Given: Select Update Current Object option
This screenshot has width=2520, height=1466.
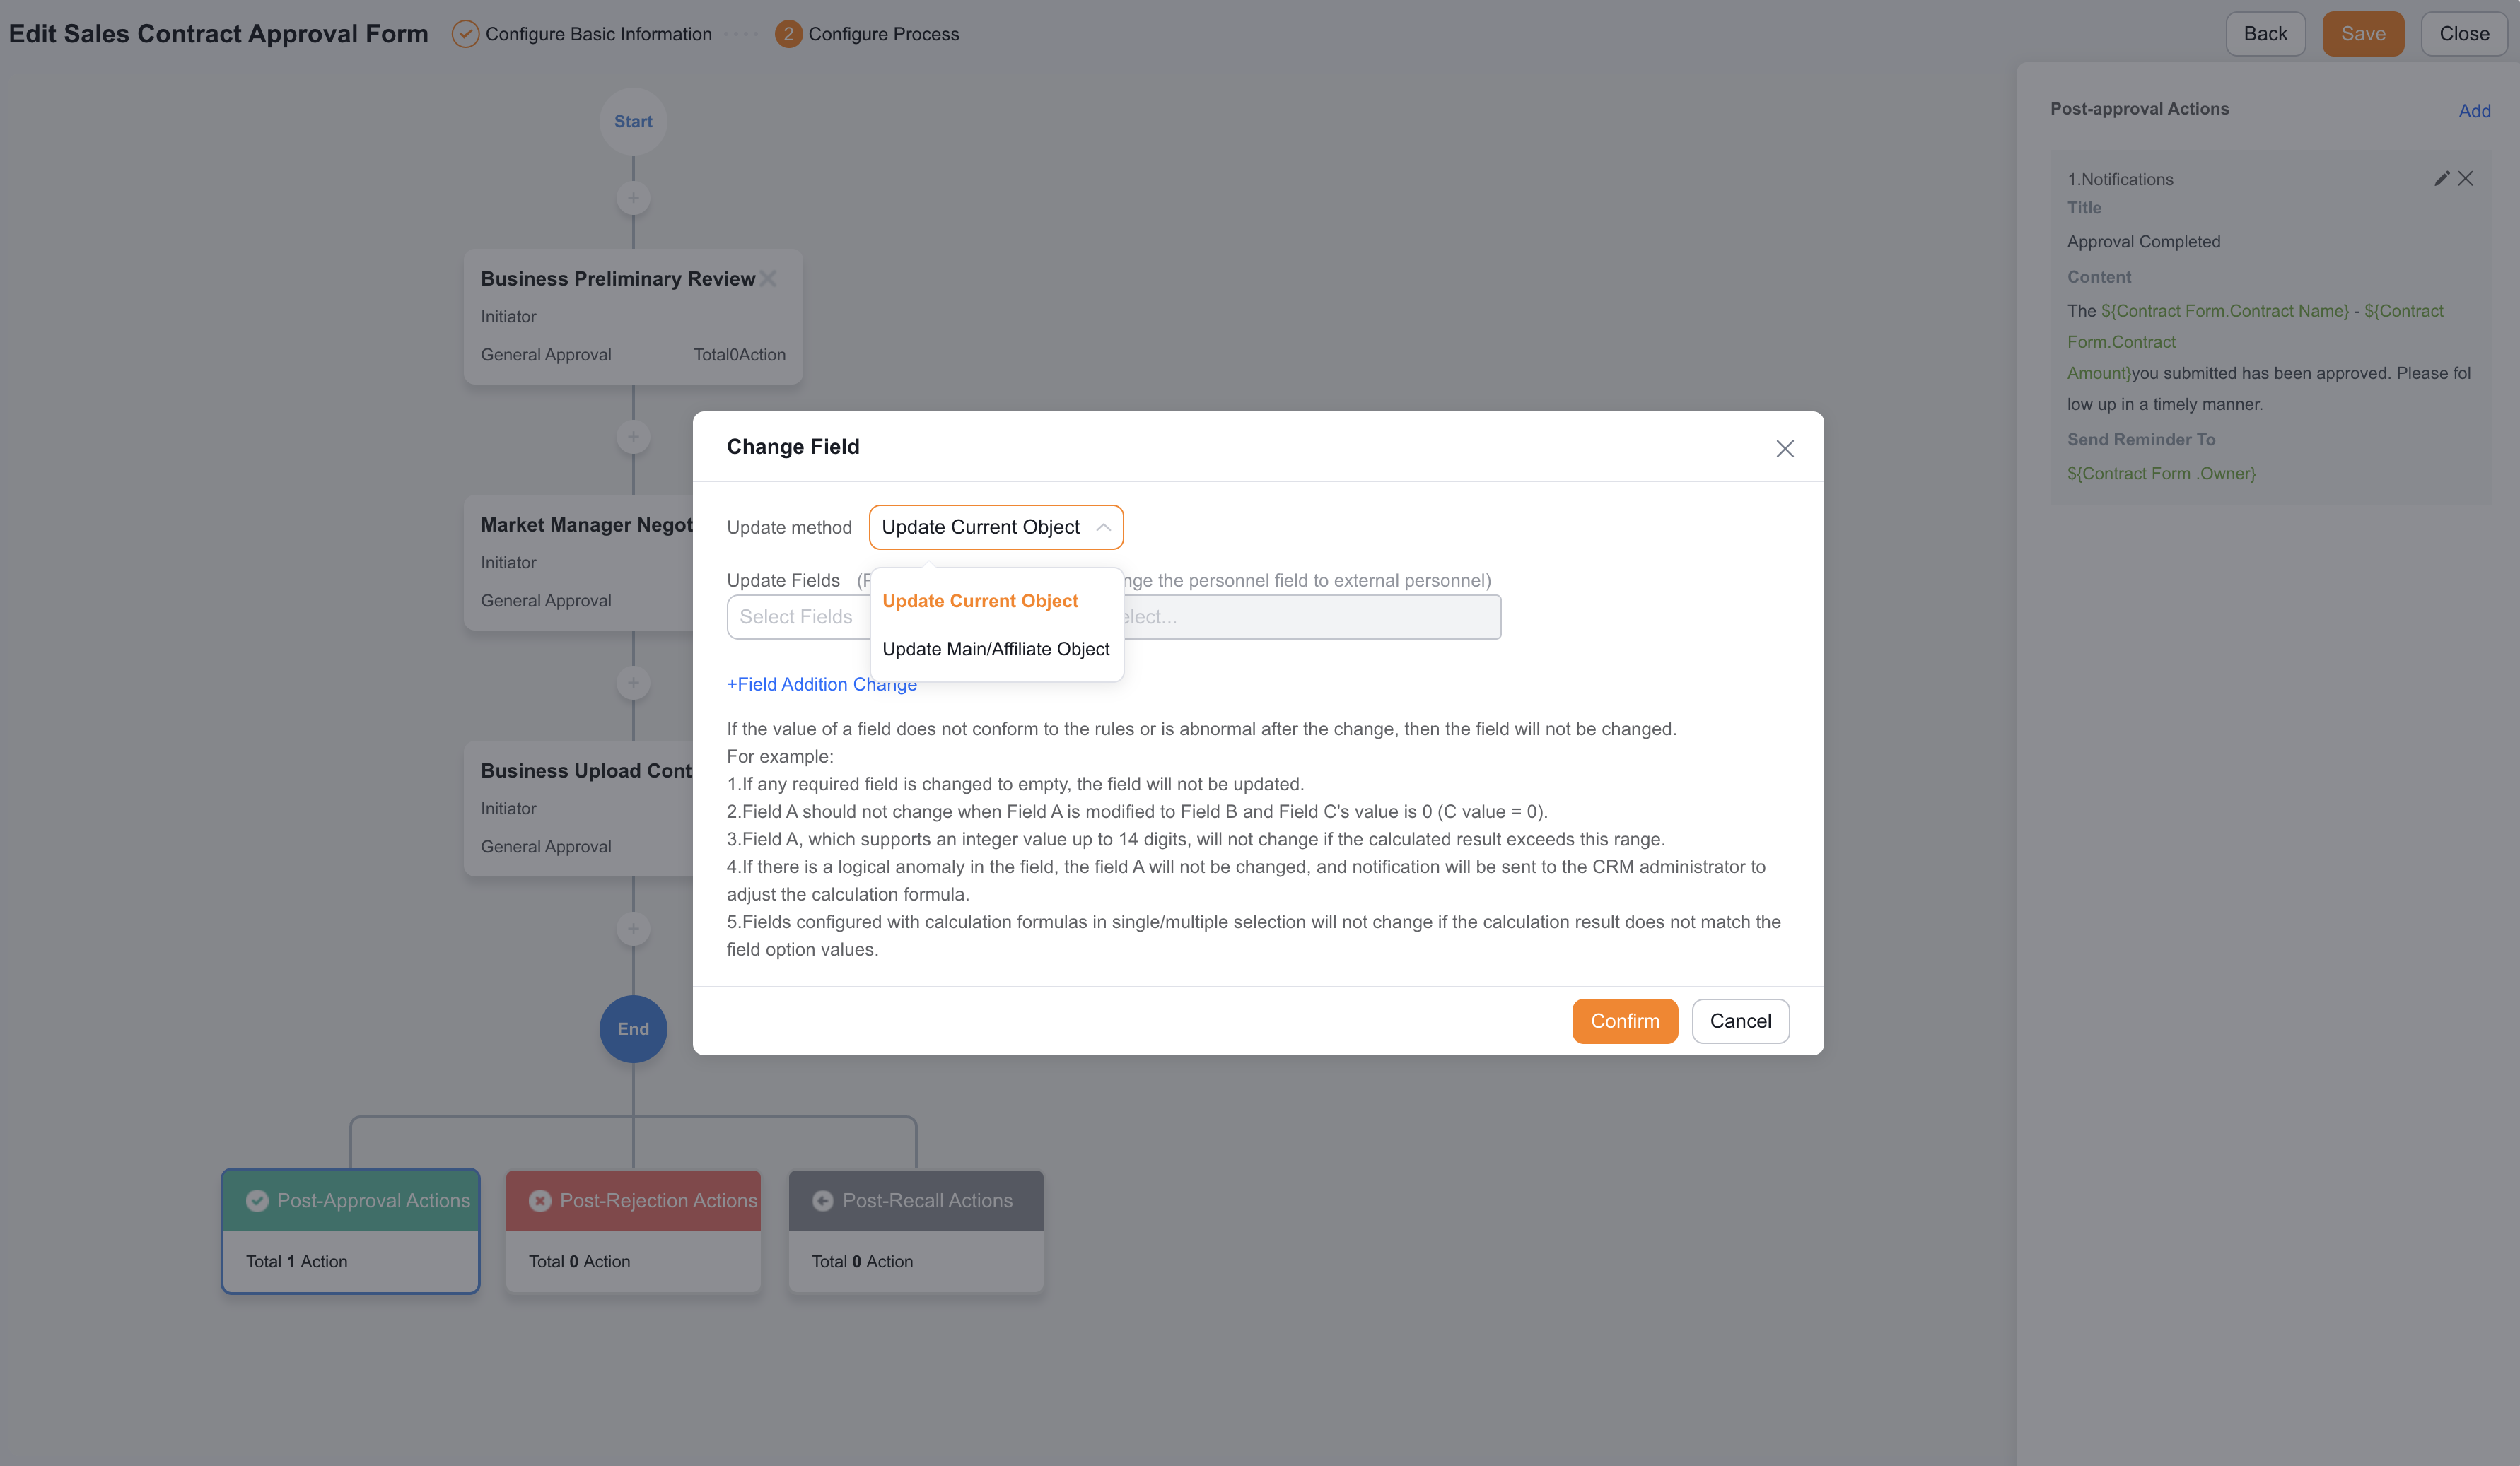Looking at the screenshot, I should [980, 601].
